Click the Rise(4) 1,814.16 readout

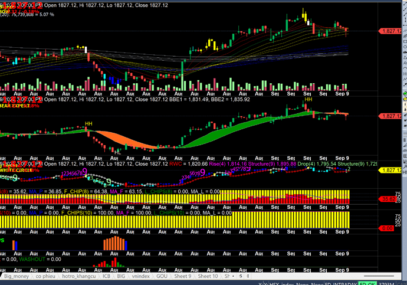click(228, 164)
